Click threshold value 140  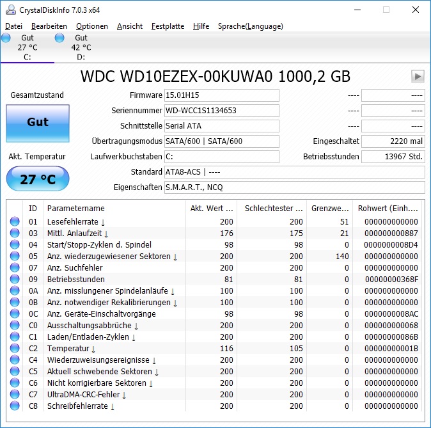[x=342, y=257]
